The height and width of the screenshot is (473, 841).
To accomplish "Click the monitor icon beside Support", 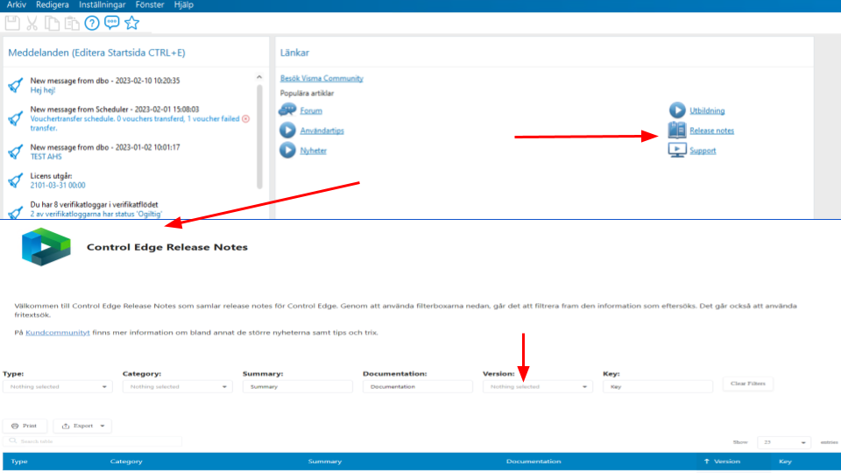I will [x=677, y=150].
